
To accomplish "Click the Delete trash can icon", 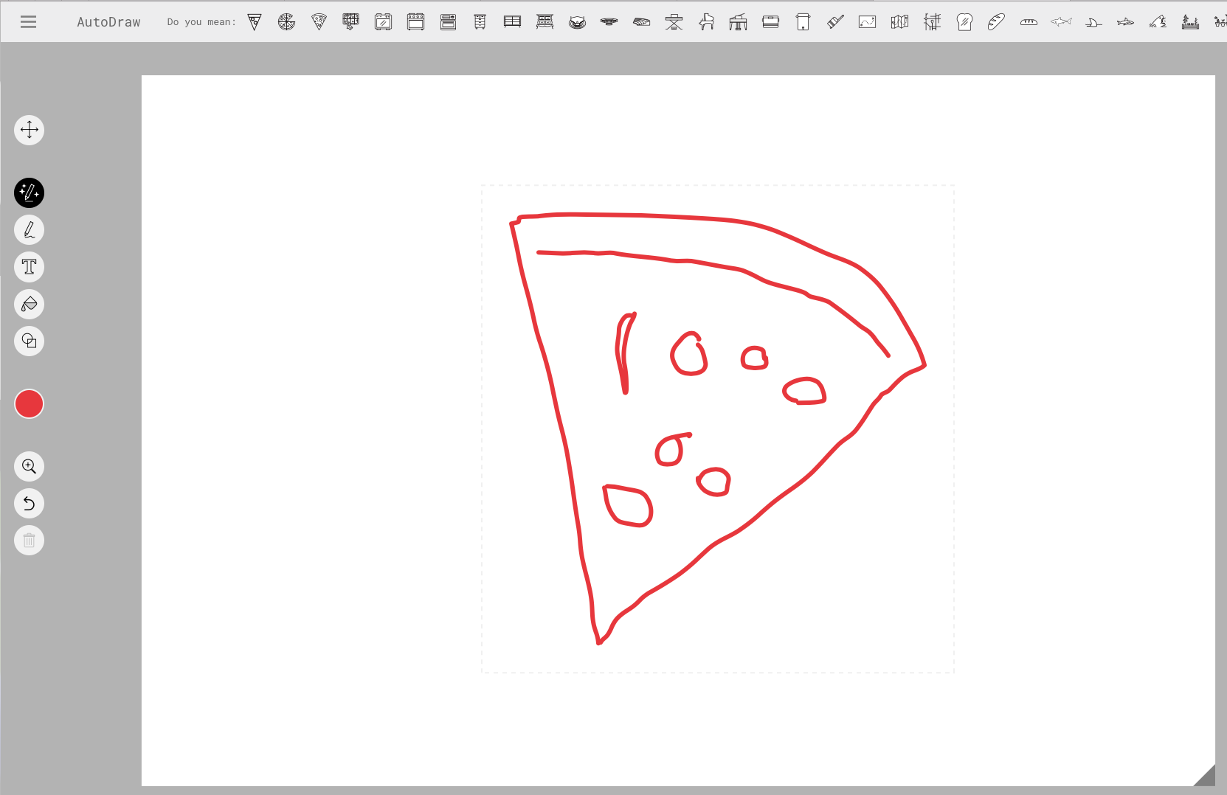I will coord(30,541).
